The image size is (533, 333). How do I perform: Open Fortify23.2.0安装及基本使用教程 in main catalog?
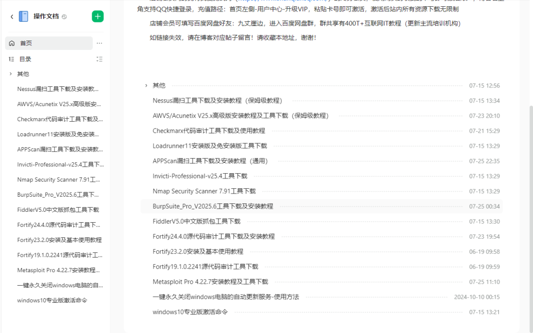(198, 251)
